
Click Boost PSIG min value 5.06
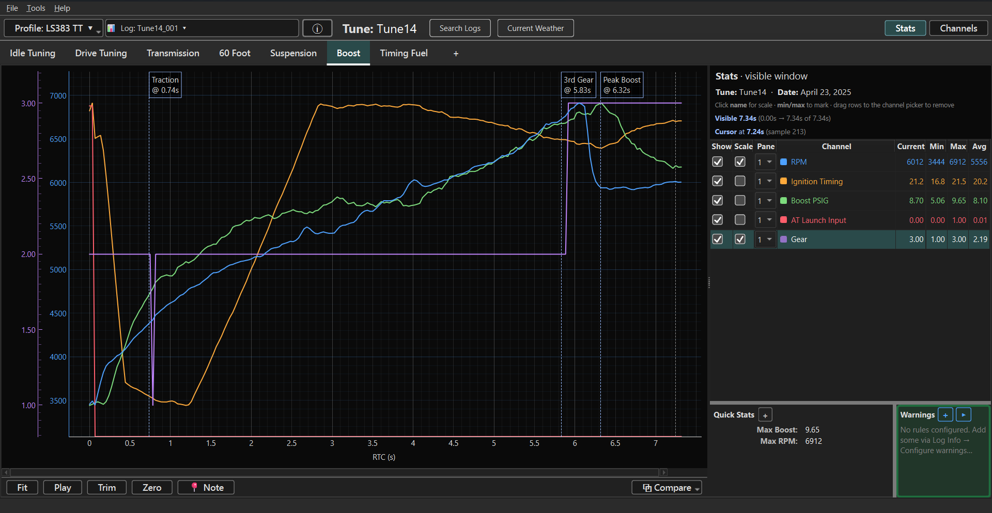click(937, 201)
